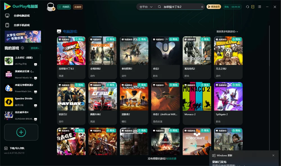Close the Windows 更新 notification
Screen dimensions: 281x166
tap(273, 155)
